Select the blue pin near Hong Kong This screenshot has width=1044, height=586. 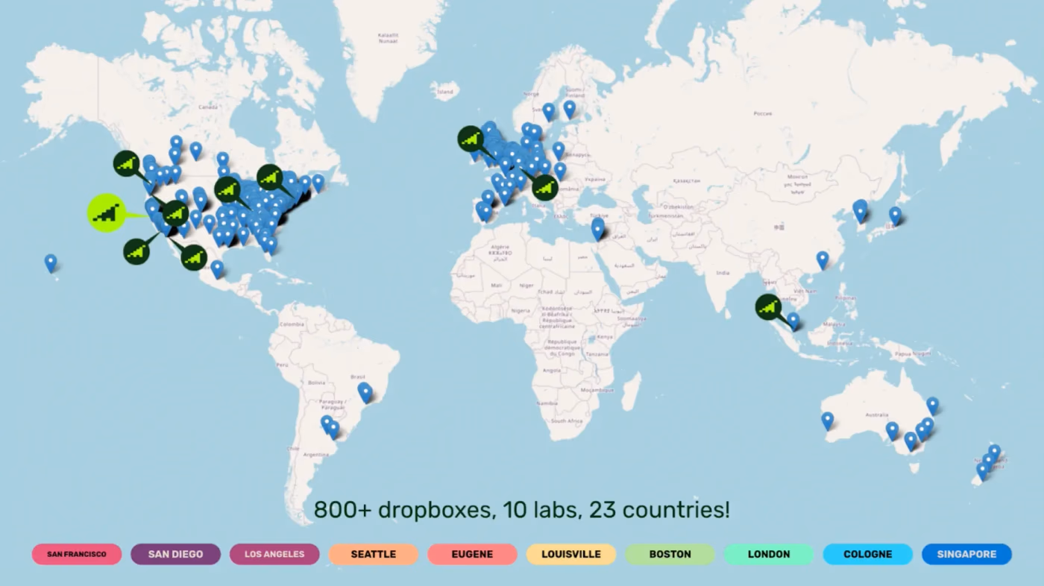tap(822, 259)
